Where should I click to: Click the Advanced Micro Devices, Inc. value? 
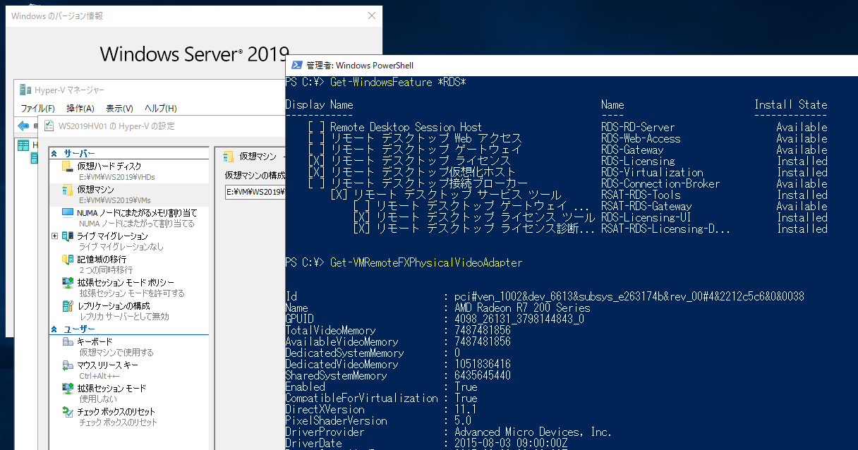533,432
